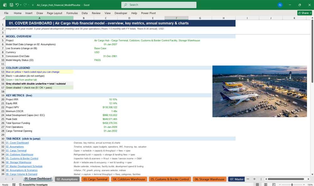This screenshot has height=186, width=314.
Task: Switch to the '03. Cargo Terminal' sheet tab
Action: (x=95, y=179)
